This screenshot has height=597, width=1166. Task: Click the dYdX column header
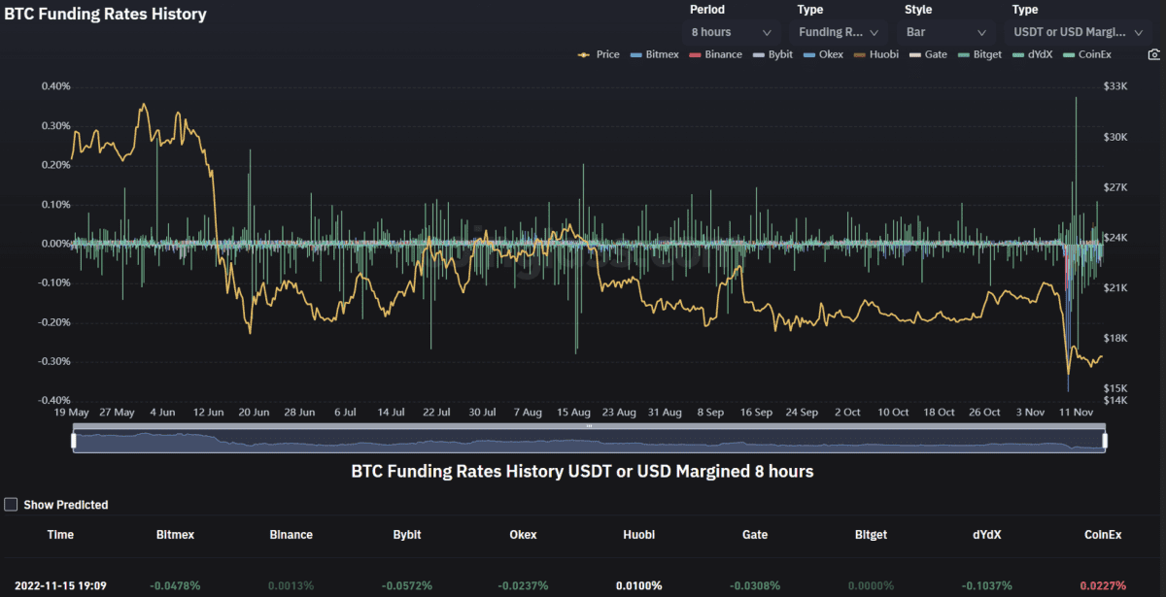pos(986,534)
